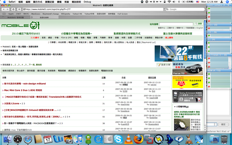Open rain design mStand topic
The height and width of the screenshot is (145, 232).
click(25, 84)
